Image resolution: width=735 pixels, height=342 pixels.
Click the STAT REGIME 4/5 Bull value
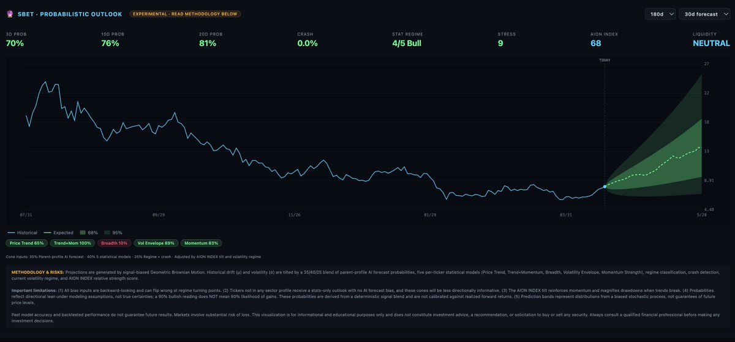[407, 43]
